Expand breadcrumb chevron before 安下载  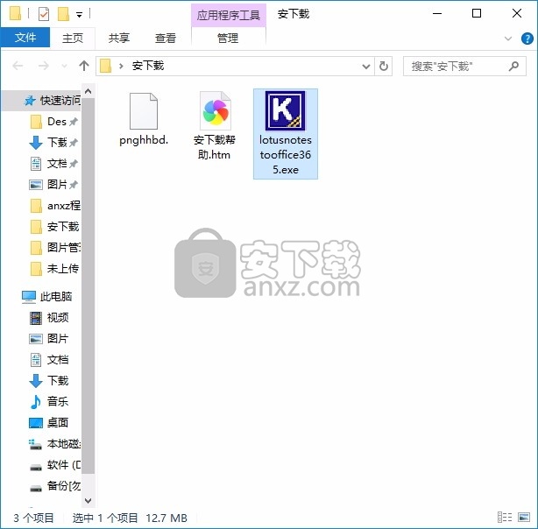[121, 67]
